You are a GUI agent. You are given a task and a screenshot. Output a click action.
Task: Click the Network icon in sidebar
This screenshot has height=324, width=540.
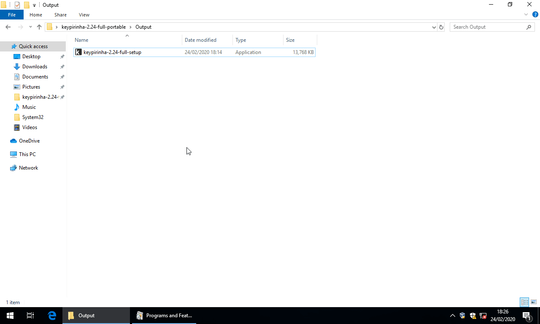[x=13, y=168]
